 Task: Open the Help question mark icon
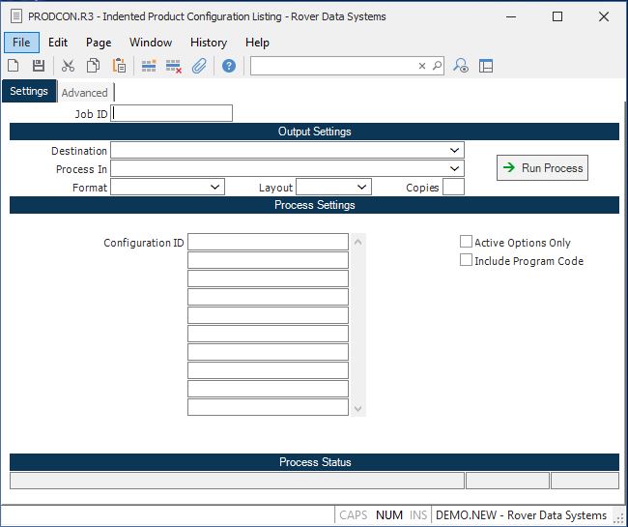pyautogui.click(x=229, y=66)
